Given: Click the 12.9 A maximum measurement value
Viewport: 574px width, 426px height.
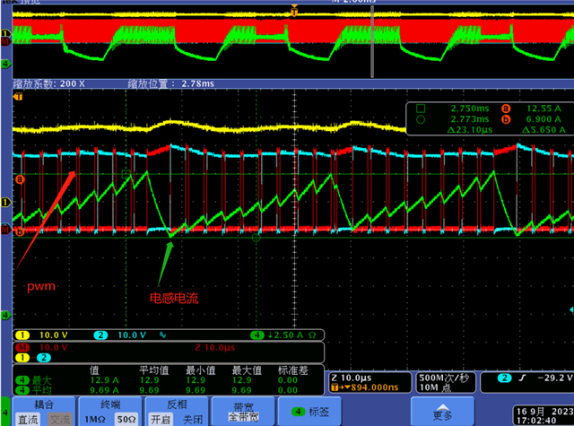Looking at the screenshot, I should pyautogui.click(x=104, y=380).
